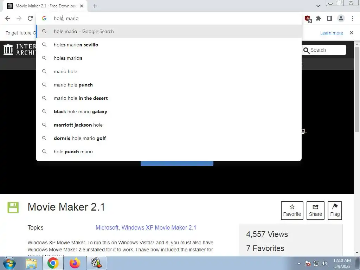The height and width of the screenshot is (270, 360).
Task: Open the uBlock Origin extension icon
Action: (308, 19)
